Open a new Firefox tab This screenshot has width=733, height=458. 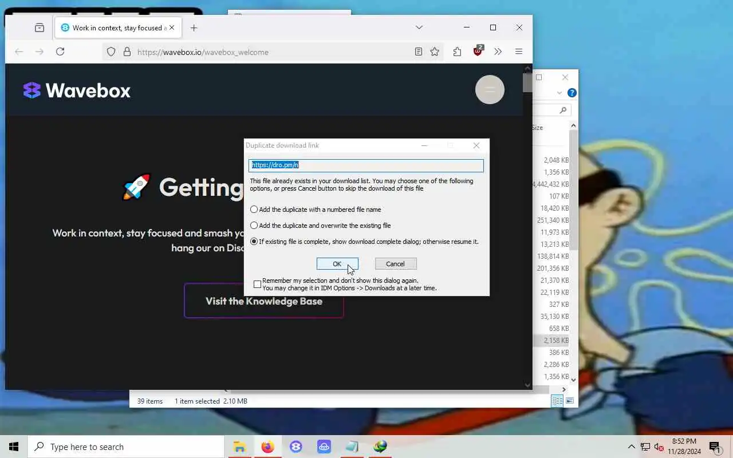(x=194, y=27)
